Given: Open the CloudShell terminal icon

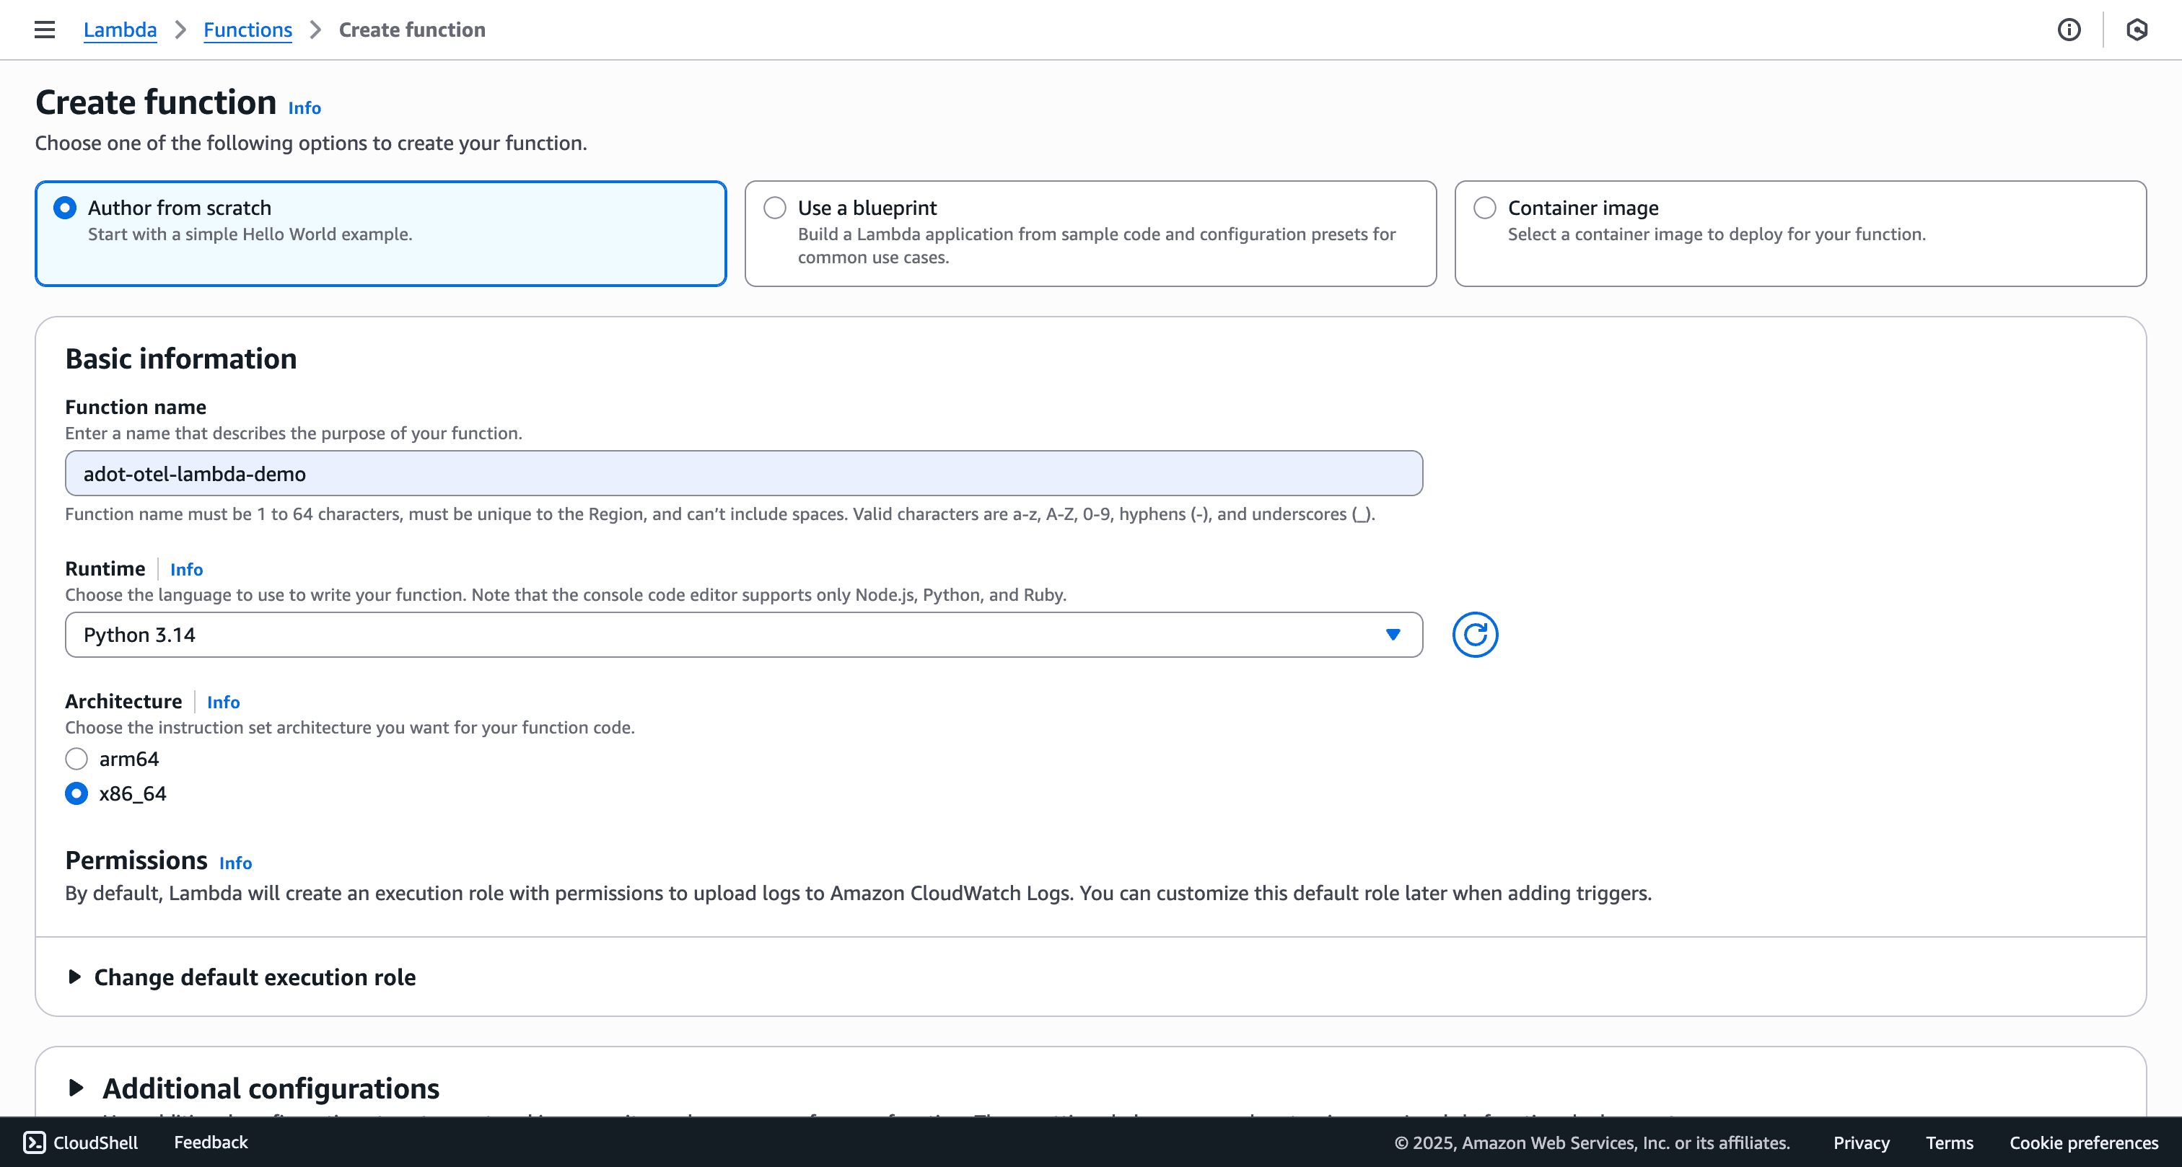Looking at the screenshot, I should 34,1142.
